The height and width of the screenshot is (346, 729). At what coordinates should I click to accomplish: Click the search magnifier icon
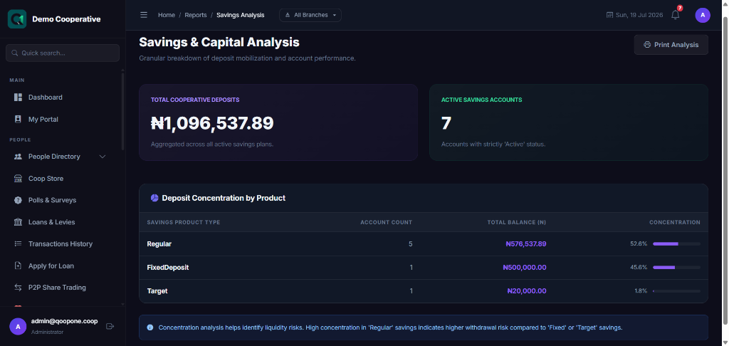(14, 53)
